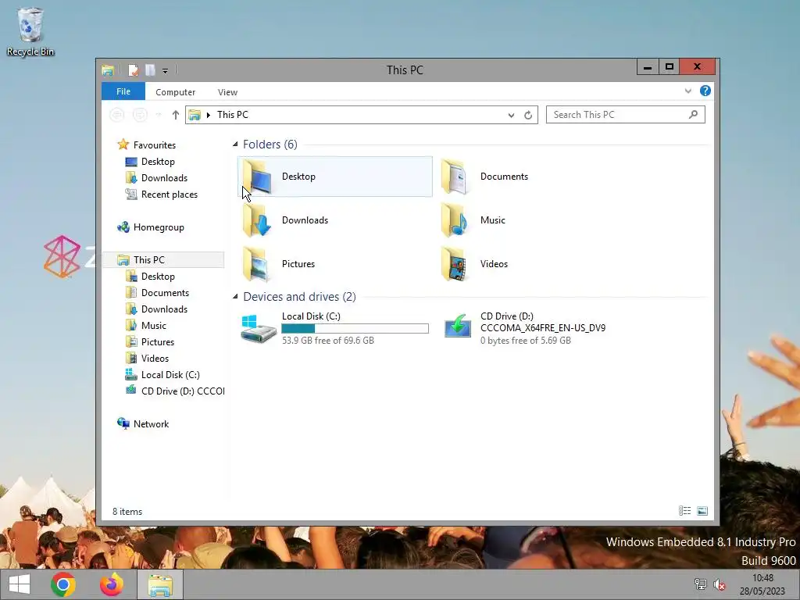Collapse the Folders (6) group
The height and width of the screenshot is (600, 800).
coord(235,145)
